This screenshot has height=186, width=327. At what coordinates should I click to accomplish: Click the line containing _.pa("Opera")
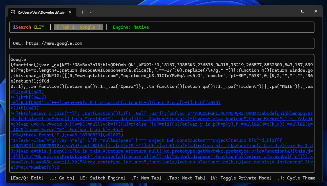tap(162, 86)
